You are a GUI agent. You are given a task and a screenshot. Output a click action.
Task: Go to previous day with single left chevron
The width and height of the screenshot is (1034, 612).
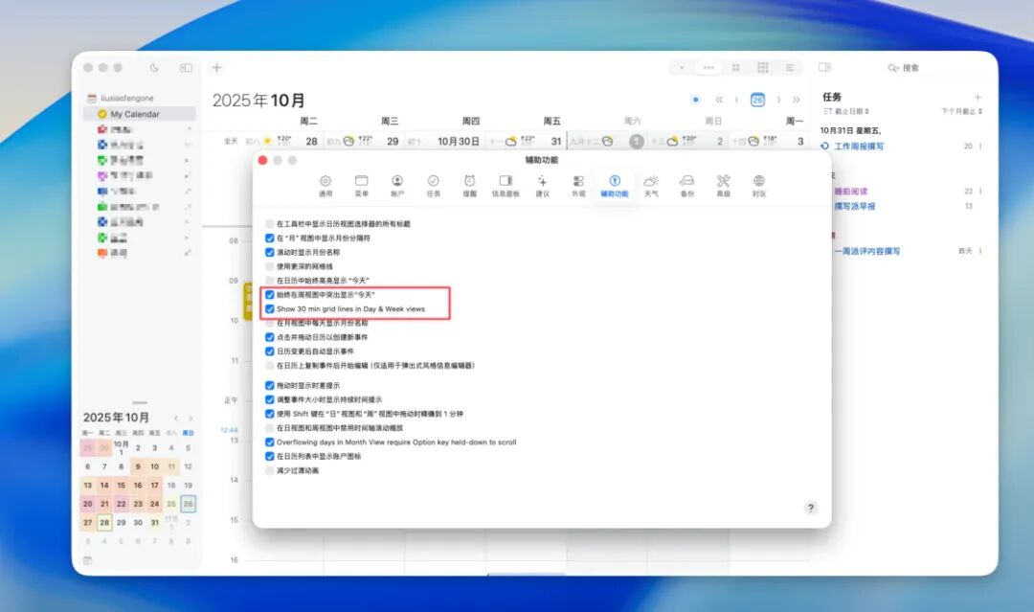[736, 100]
